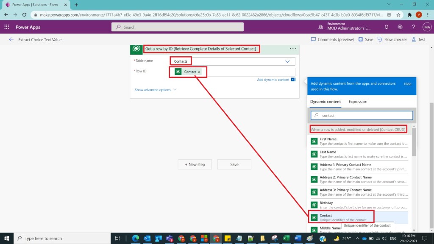Click the Add dynamic content link
Image resolution: width=434 pixels, height=244 pixels.
[x=273, y=80]
